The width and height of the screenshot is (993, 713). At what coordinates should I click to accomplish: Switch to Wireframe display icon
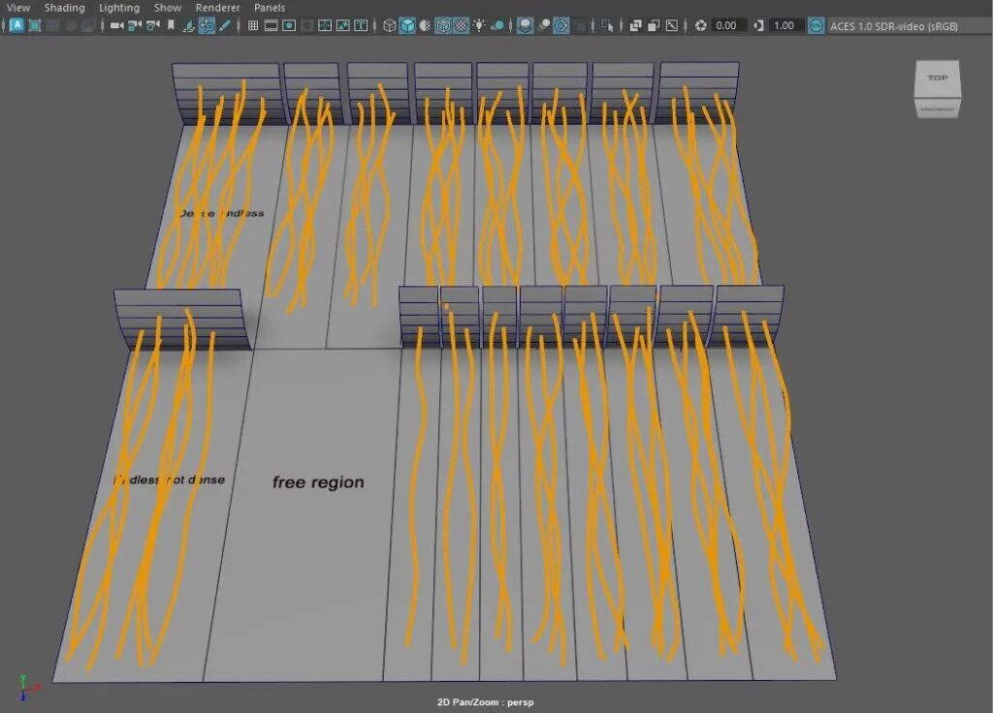(x=390, y=25)
